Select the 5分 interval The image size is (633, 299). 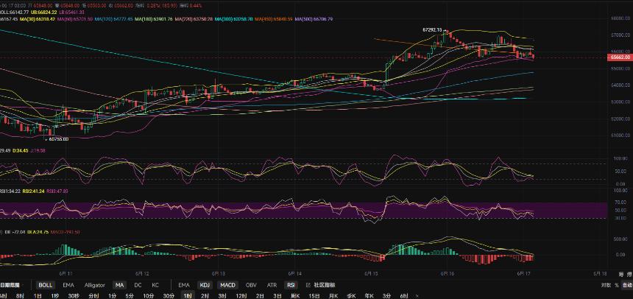pos(130,296)
